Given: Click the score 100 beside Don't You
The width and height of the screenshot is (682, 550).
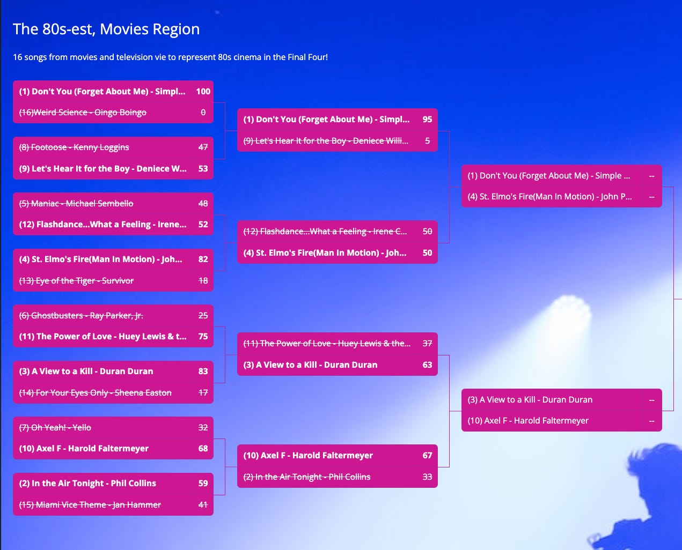Looking at the screenshot, I should click(x=203, y=91).
